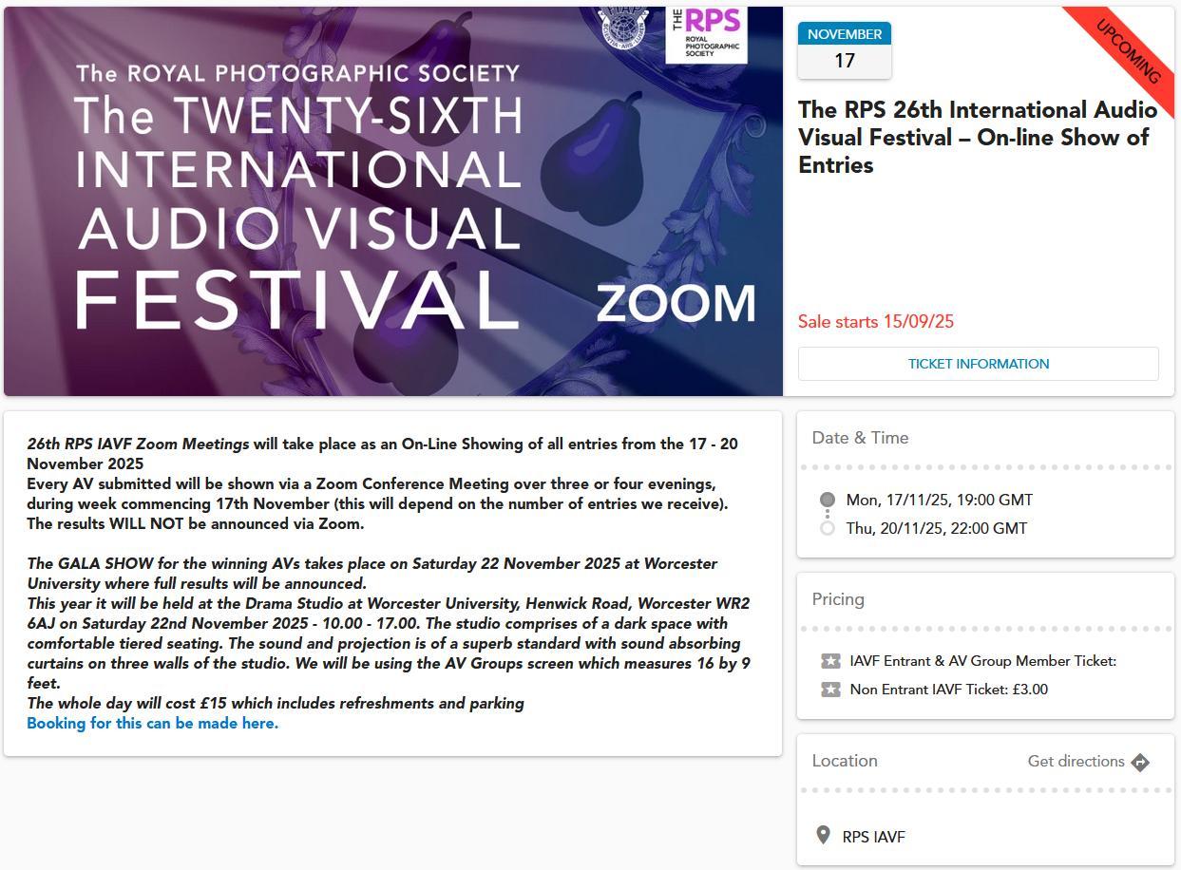Screen dimensions: 1181x870
Task: Click the location pin icon beside RPS IAVF
Action: 823,835
